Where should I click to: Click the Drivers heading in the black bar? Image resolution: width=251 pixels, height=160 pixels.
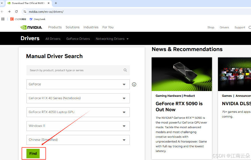30,38
